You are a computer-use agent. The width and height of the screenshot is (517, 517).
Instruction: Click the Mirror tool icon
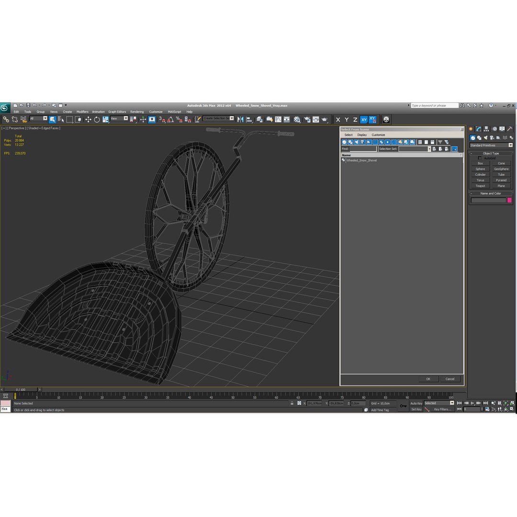pos(240,119)
